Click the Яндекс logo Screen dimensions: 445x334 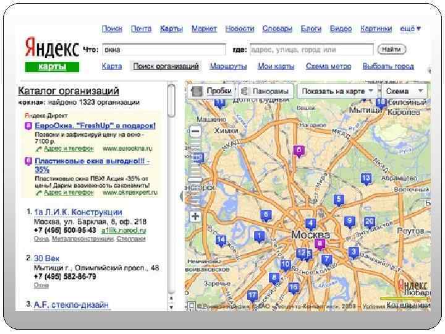click(x=52, y=47)
